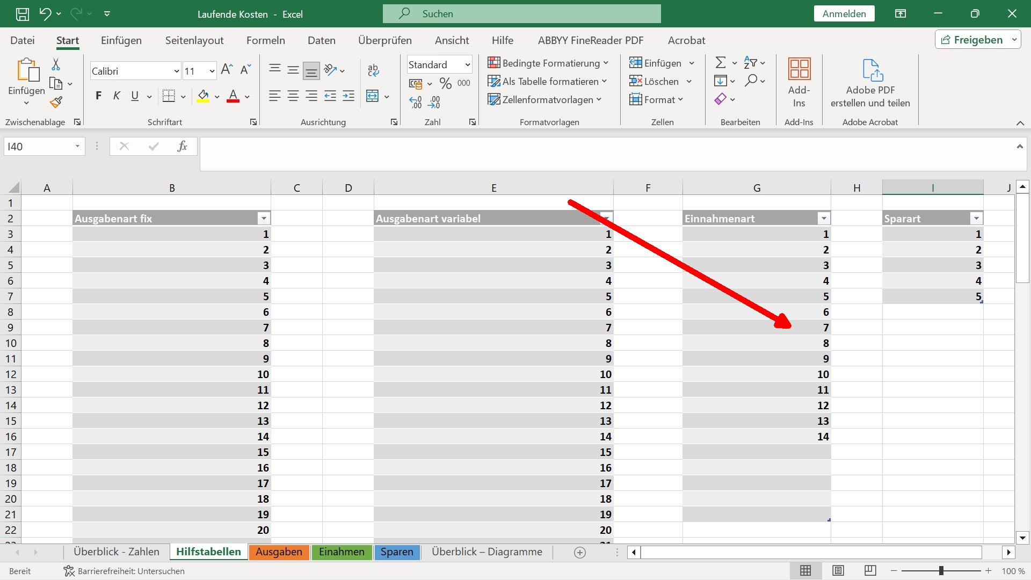The width and height of the screenshot is (1031, 580).
Task: Switch to Page Layout view in status bar
Action: [x=838, y=571]
